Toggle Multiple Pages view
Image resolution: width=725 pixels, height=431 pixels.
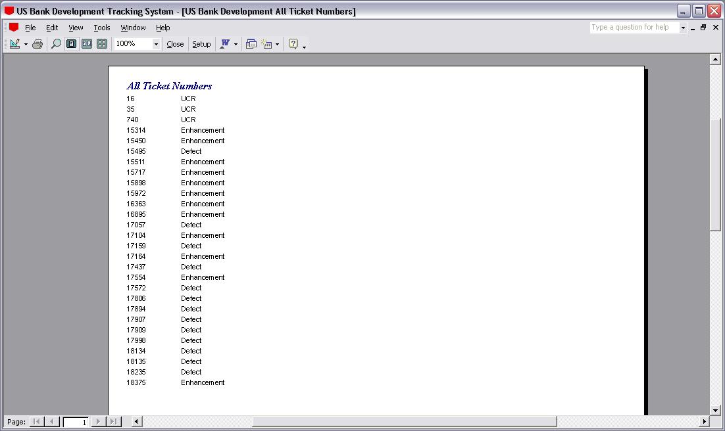tap(102, 44)
